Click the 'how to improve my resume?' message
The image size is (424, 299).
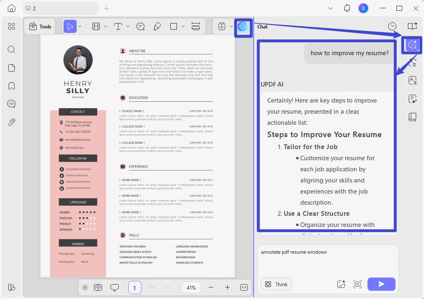click(349, 53)
